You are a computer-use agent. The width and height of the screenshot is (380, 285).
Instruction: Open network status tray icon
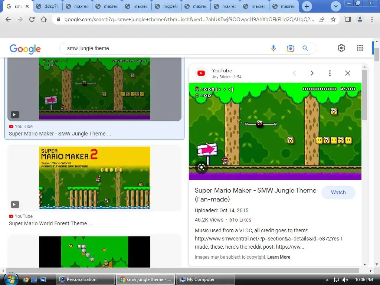pyautogui.click(x=336, y=280)
